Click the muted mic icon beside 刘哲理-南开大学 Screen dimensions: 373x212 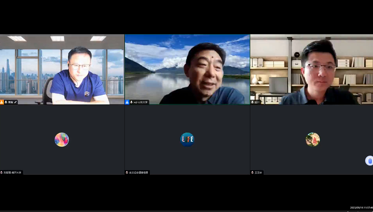click(x=2, y=173)
